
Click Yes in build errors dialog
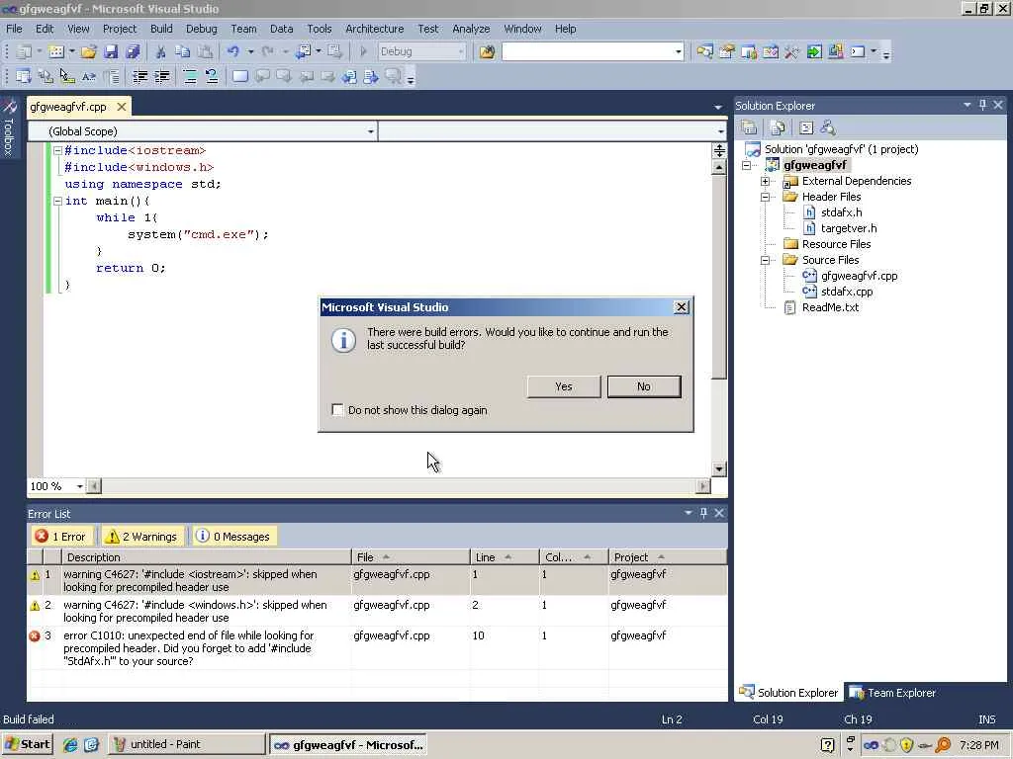point(563,386)
